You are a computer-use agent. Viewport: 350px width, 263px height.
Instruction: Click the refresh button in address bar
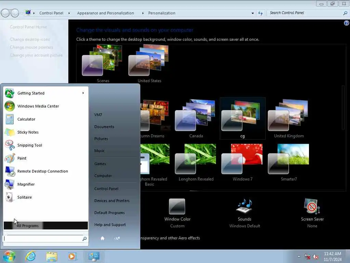(x=260, y=13)
